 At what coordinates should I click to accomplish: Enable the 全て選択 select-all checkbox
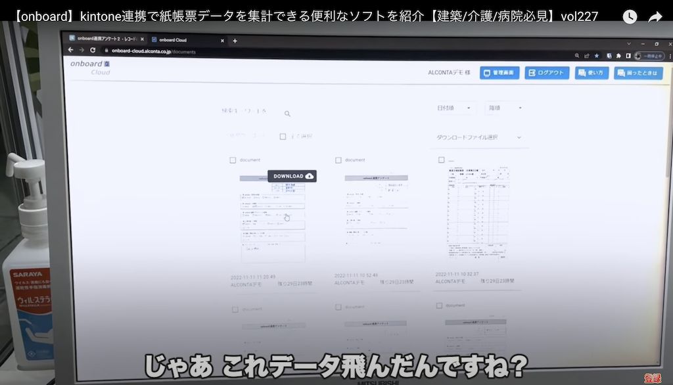(282, 136)
